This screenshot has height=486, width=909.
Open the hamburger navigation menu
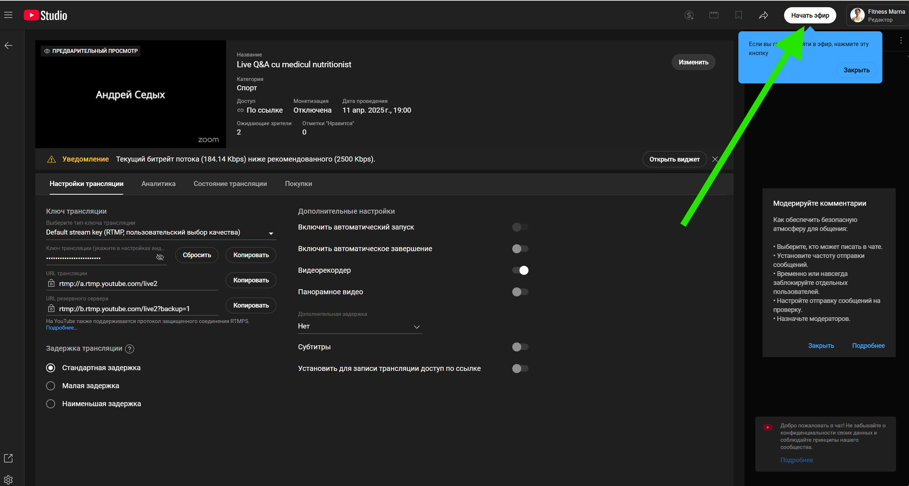click(8, 15)
